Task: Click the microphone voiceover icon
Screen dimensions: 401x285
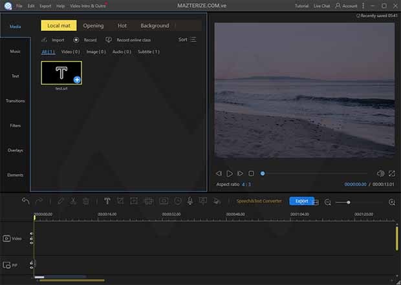Action: pos(190,201)
